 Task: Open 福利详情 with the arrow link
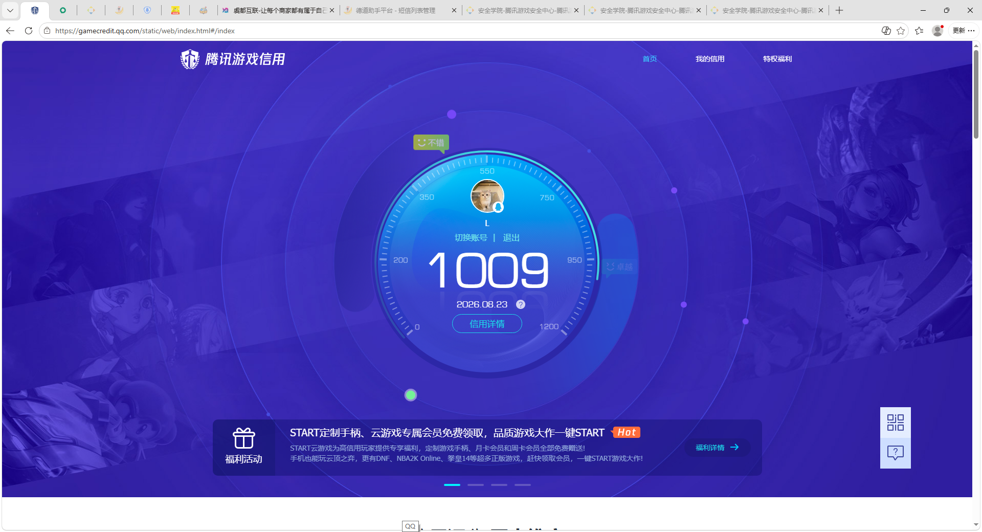click(717, 448)
